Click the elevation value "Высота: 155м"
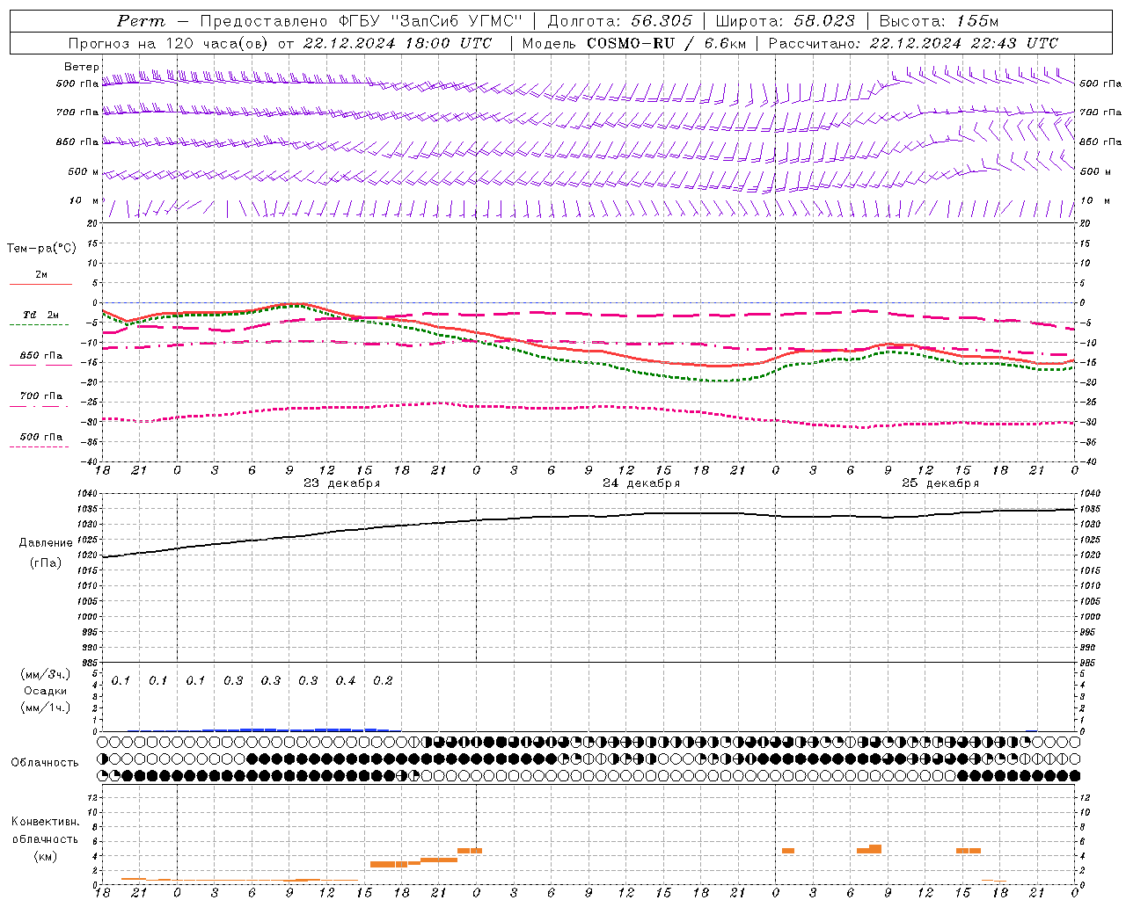Screen dimensions: 1126x900 click(940, 21)
